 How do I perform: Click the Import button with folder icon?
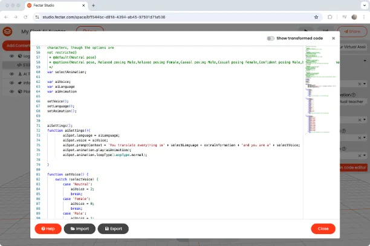[79, 228]
